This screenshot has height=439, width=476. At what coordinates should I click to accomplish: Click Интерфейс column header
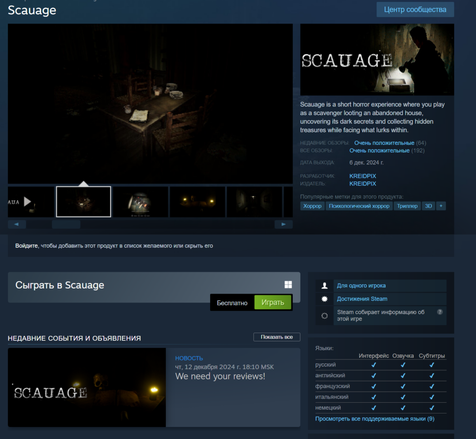tap(374, 356)
